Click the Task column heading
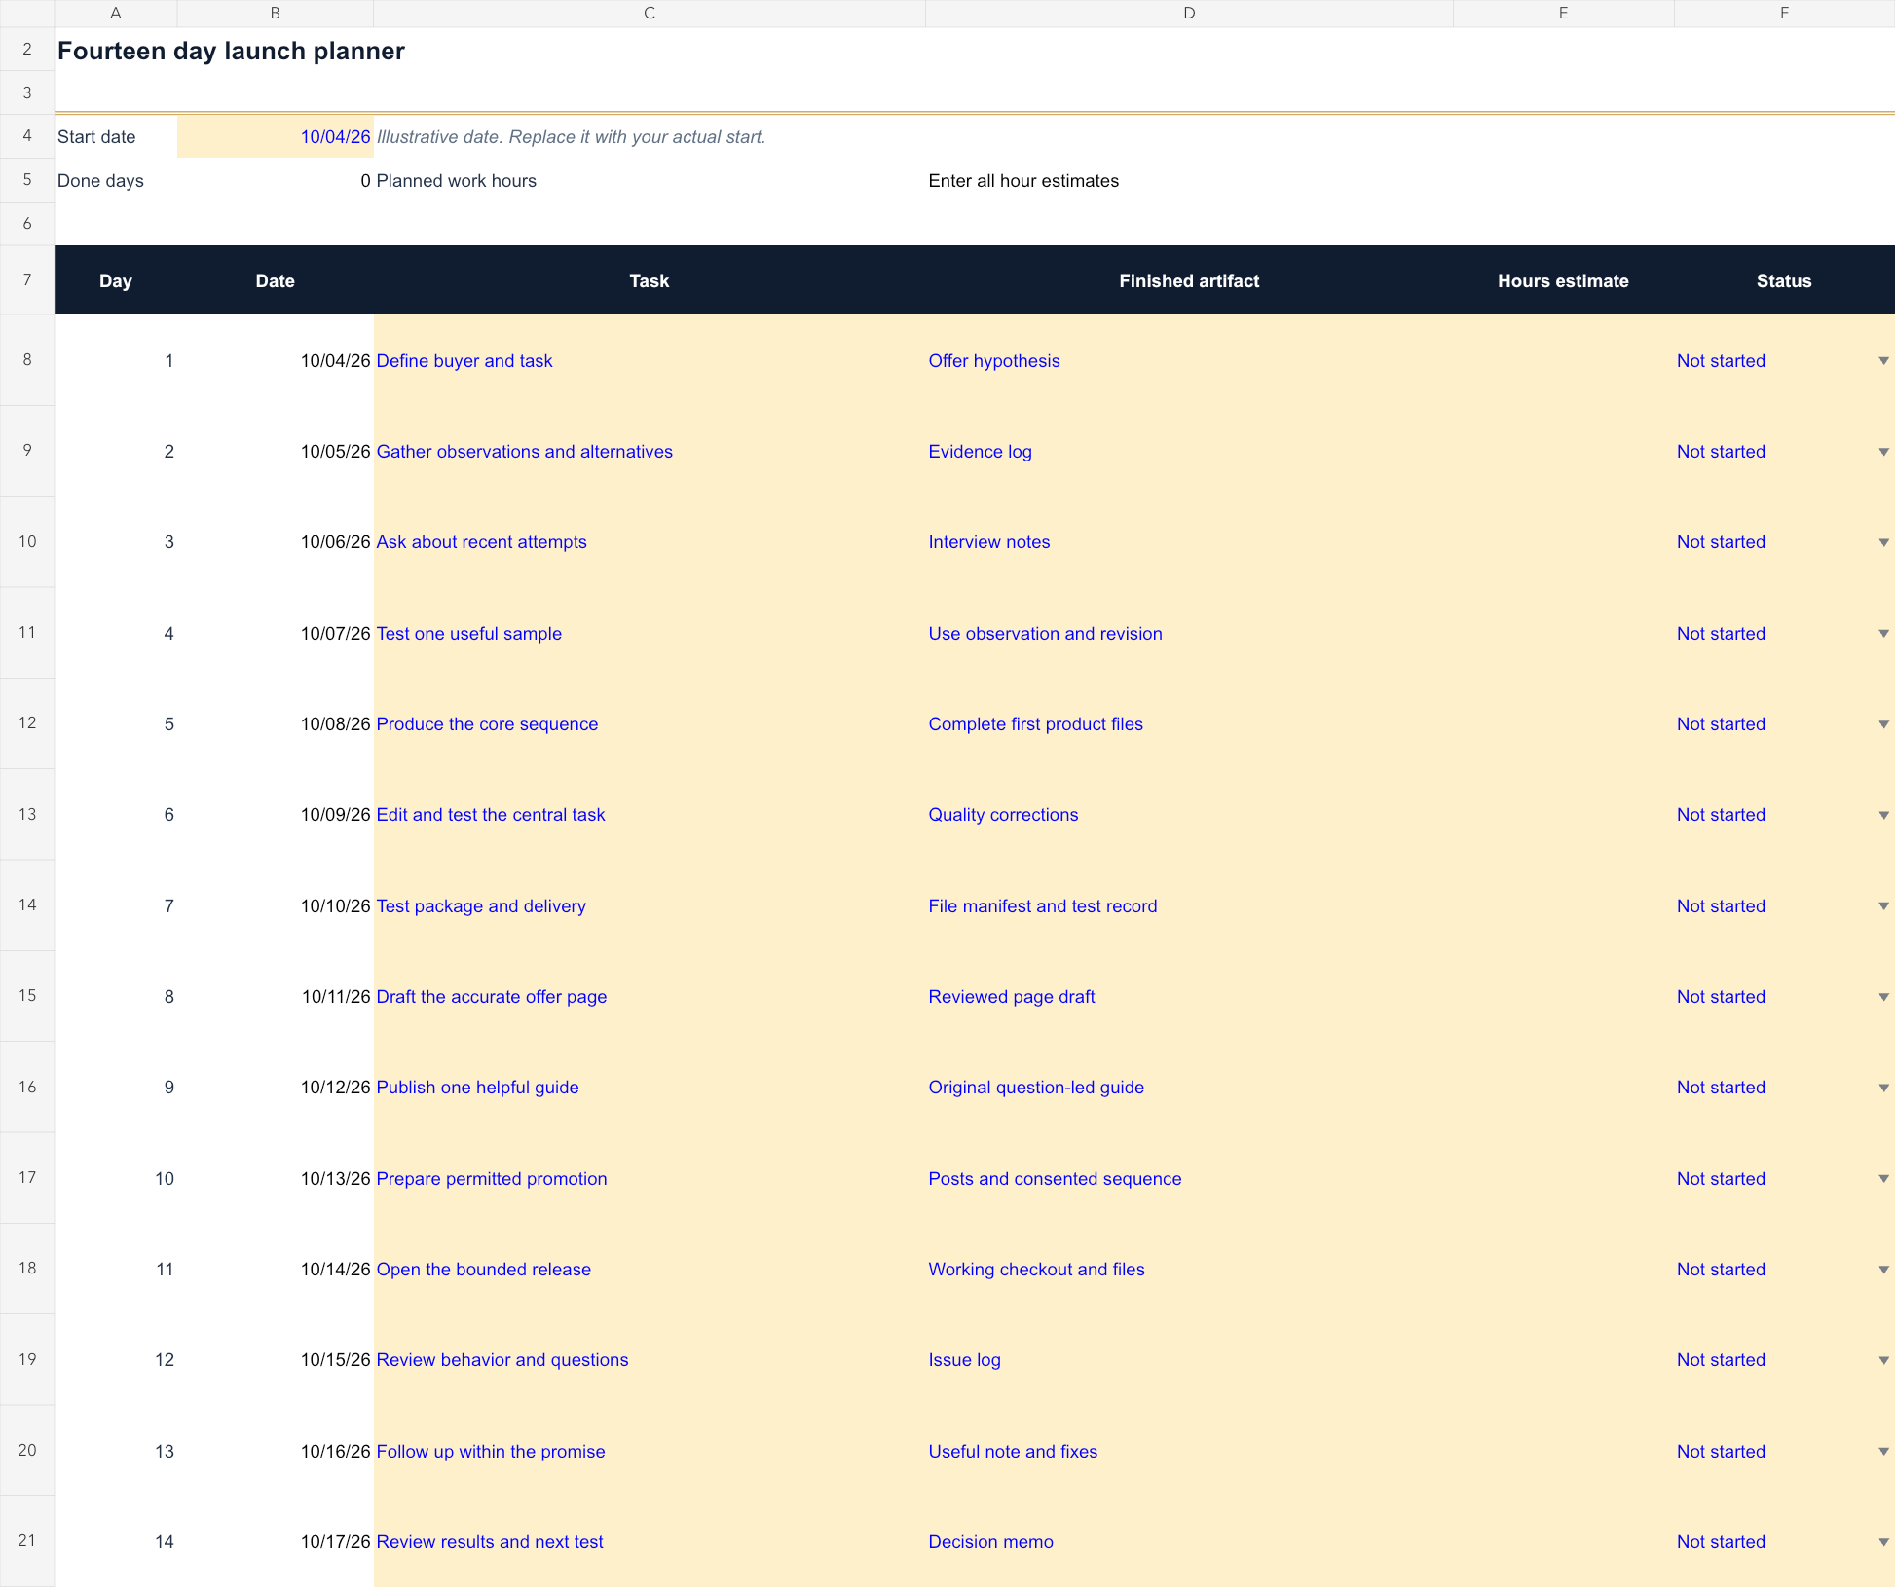 (x=650, y=281)
